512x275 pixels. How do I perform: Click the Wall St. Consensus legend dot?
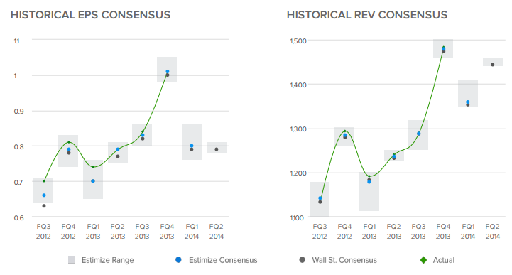(x=302, y=260)
